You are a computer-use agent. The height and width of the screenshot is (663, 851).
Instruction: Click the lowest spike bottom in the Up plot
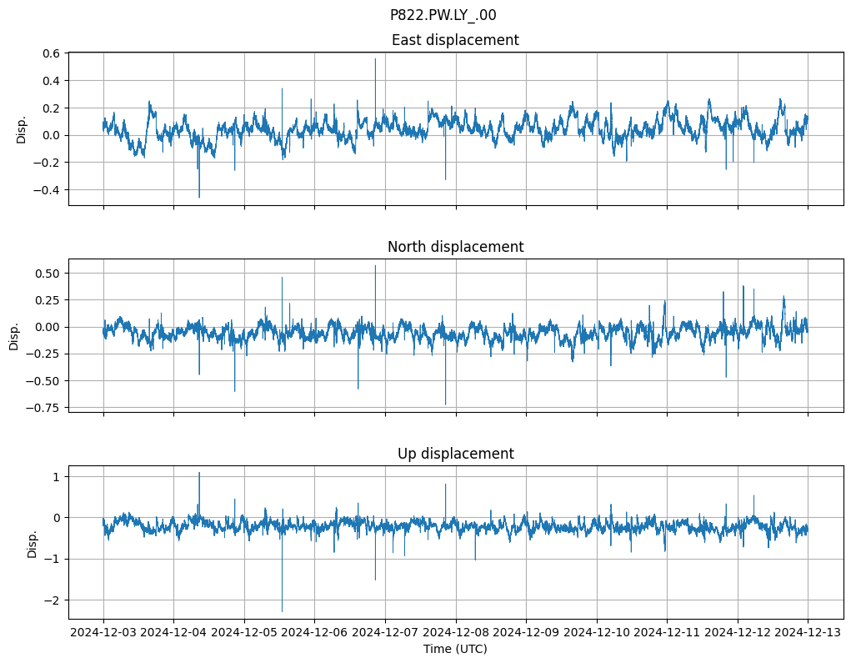point(282,611)
